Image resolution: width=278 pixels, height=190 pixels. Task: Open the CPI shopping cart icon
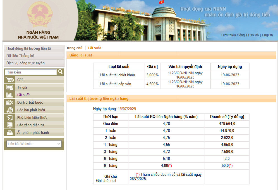tap(10, 80)
